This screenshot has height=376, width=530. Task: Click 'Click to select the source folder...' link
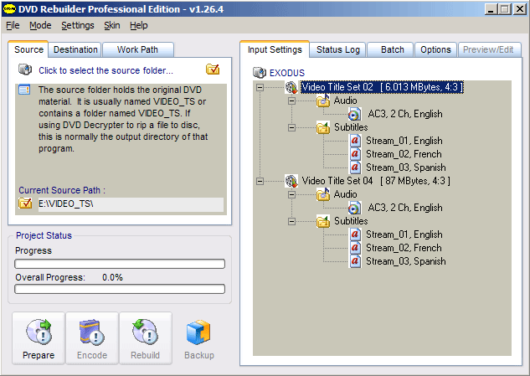(x=105, y=70)
